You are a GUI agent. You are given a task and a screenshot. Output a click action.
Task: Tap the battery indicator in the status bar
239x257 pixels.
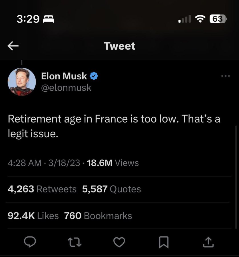[218, 19]
